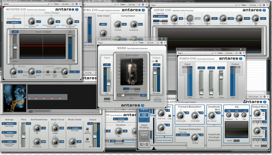Toggle Level Matching in Throat Output
This screenshot has height=155, width=272.
(x=87, y=129)
